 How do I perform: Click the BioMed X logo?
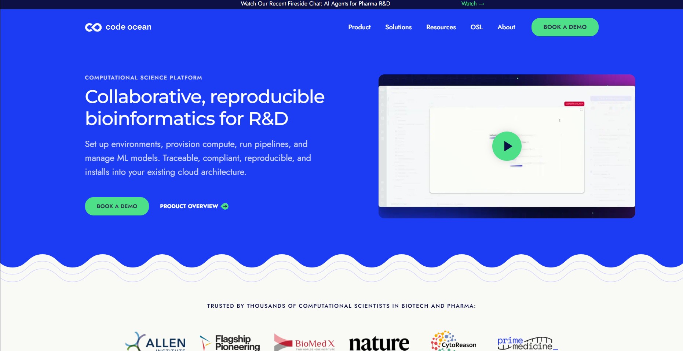(x=304, y=342)
